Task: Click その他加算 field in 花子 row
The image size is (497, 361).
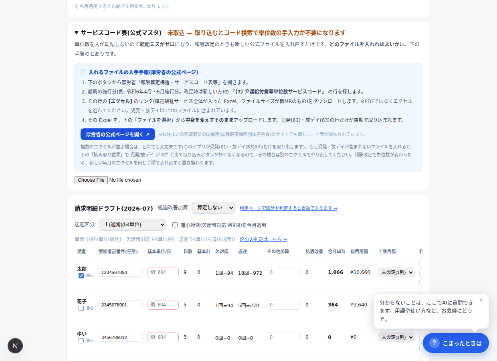Action: coord(284,305)
